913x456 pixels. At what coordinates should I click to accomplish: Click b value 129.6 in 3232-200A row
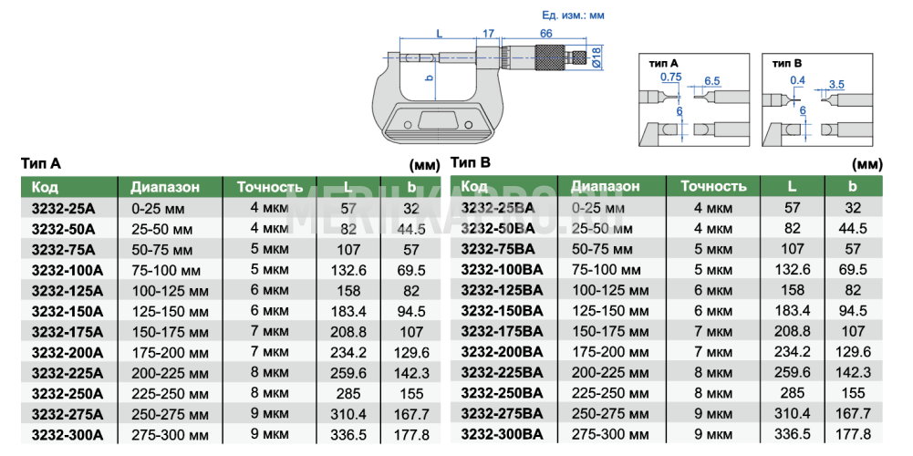(411, 352)
